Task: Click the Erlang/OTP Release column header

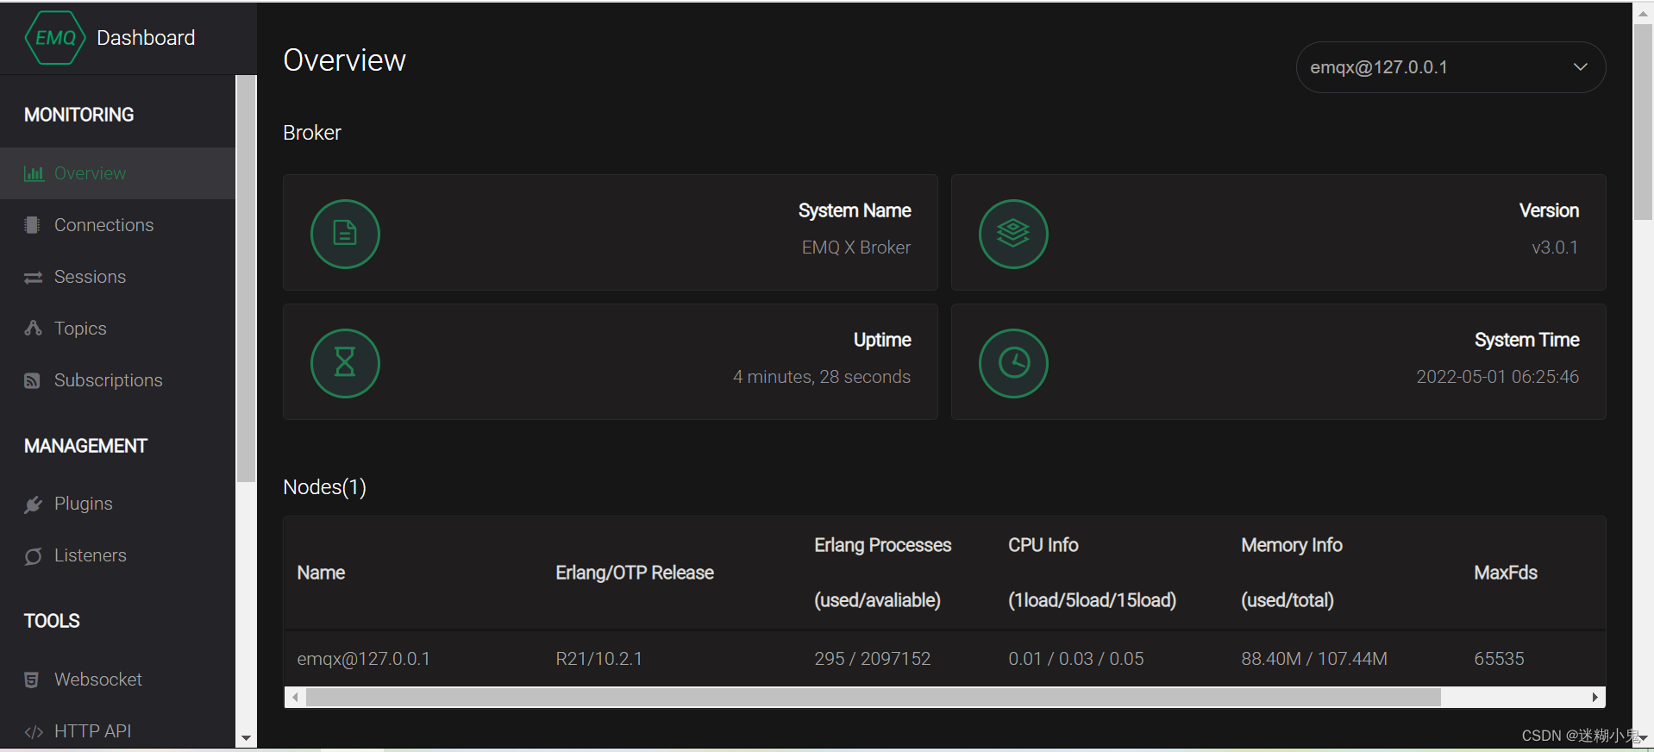Action: coord(635,573)
